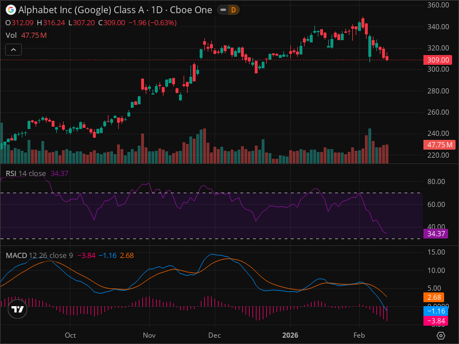Click the 2026 label on the time axis
The width and height of the screenshot is (459, 344).
point(290,335)
